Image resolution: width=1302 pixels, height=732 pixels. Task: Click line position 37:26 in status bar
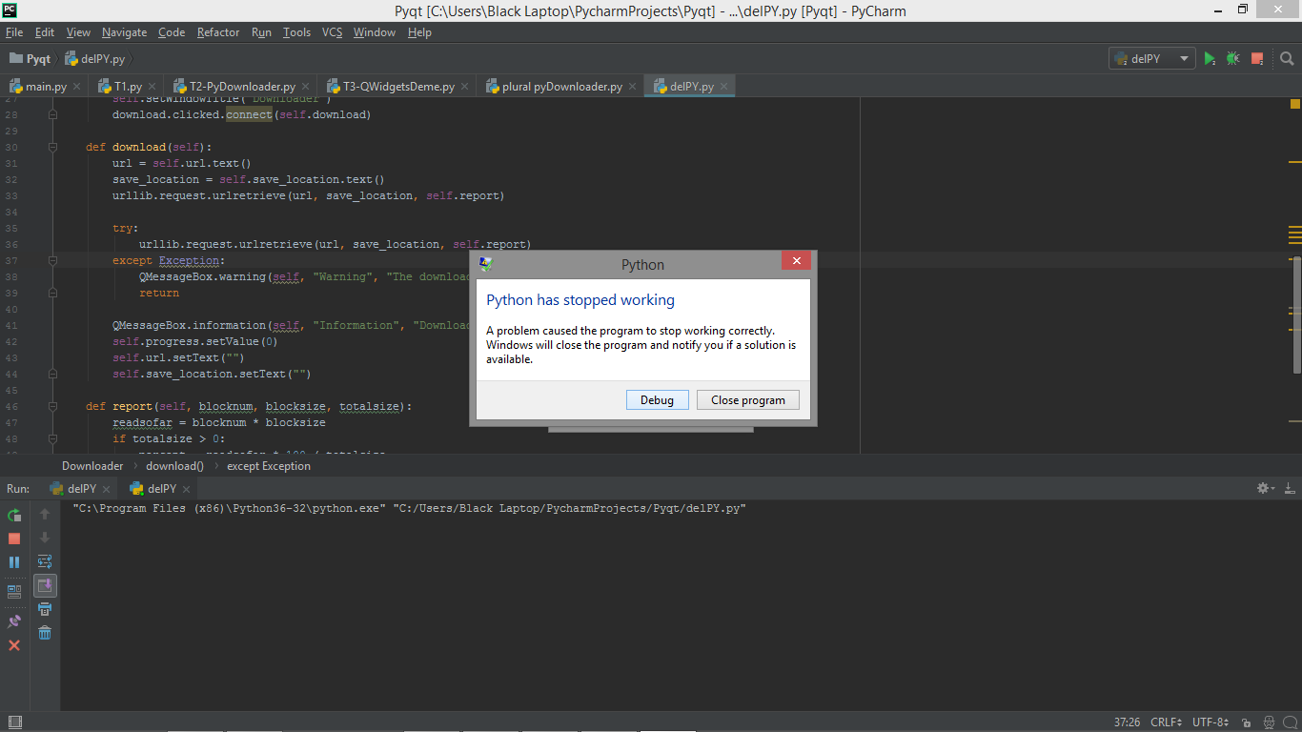coord(1127,722)
